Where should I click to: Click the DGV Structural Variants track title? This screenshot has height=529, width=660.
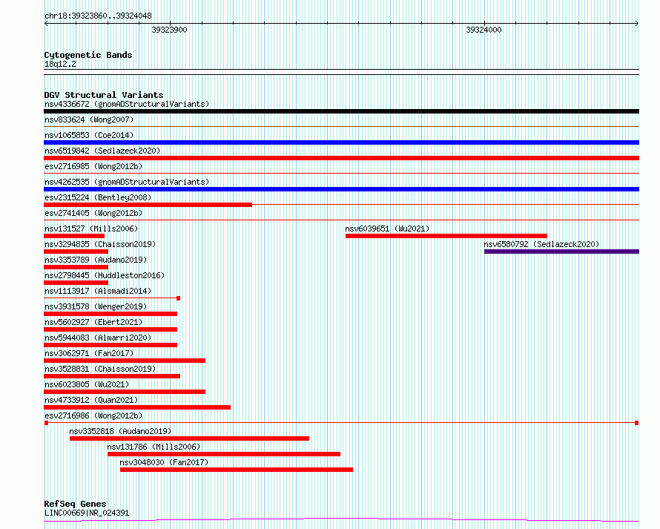(x=104, y=95)
